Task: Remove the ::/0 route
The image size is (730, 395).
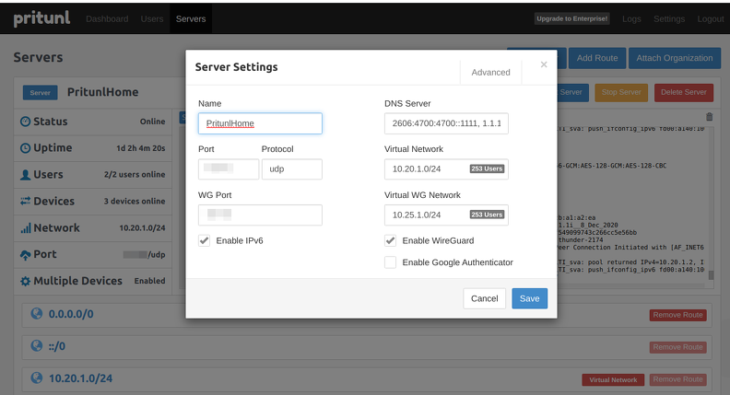Action: point(677,347)
